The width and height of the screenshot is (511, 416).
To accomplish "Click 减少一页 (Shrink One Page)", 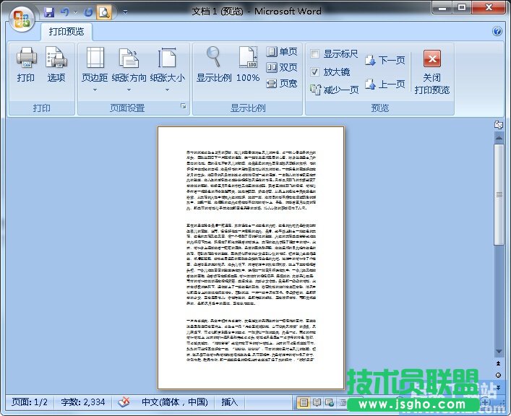I will pyautogui.click(x=335, y=90).
